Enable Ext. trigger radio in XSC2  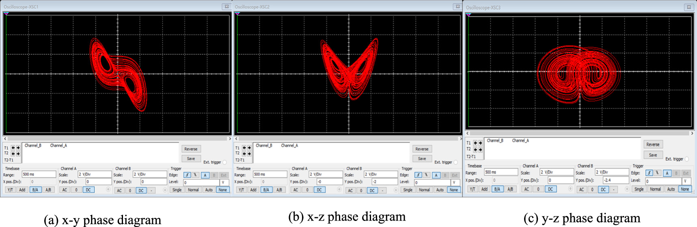tap(456, 162)
